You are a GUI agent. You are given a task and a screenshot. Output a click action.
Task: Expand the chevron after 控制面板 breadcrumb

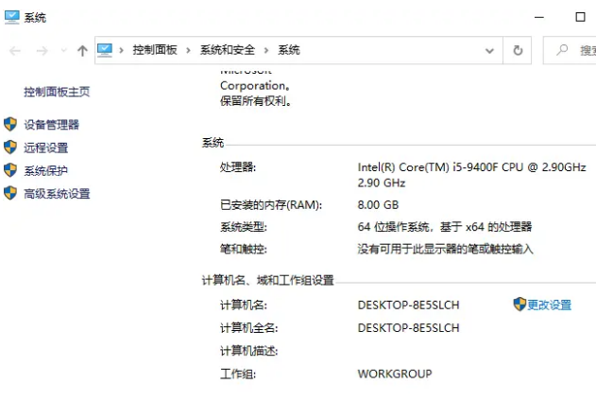pos(188,50)
